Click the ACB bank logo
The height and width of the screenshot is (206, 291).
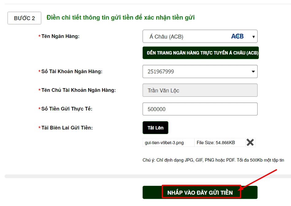tap(238, 36)
